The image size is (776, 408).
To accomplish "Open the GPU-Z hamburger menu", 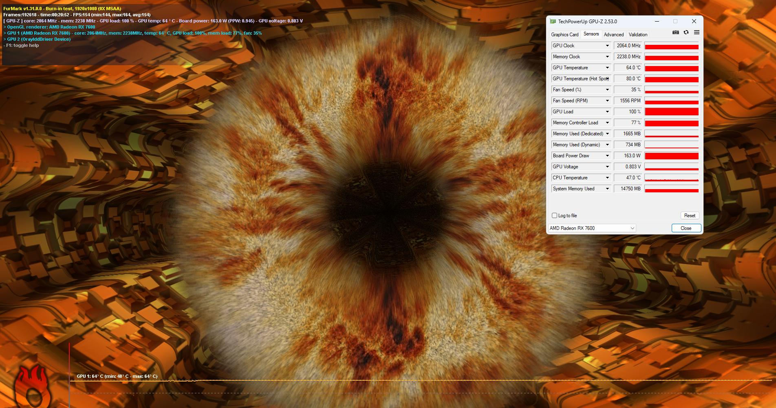I will (x=697, y=33).
